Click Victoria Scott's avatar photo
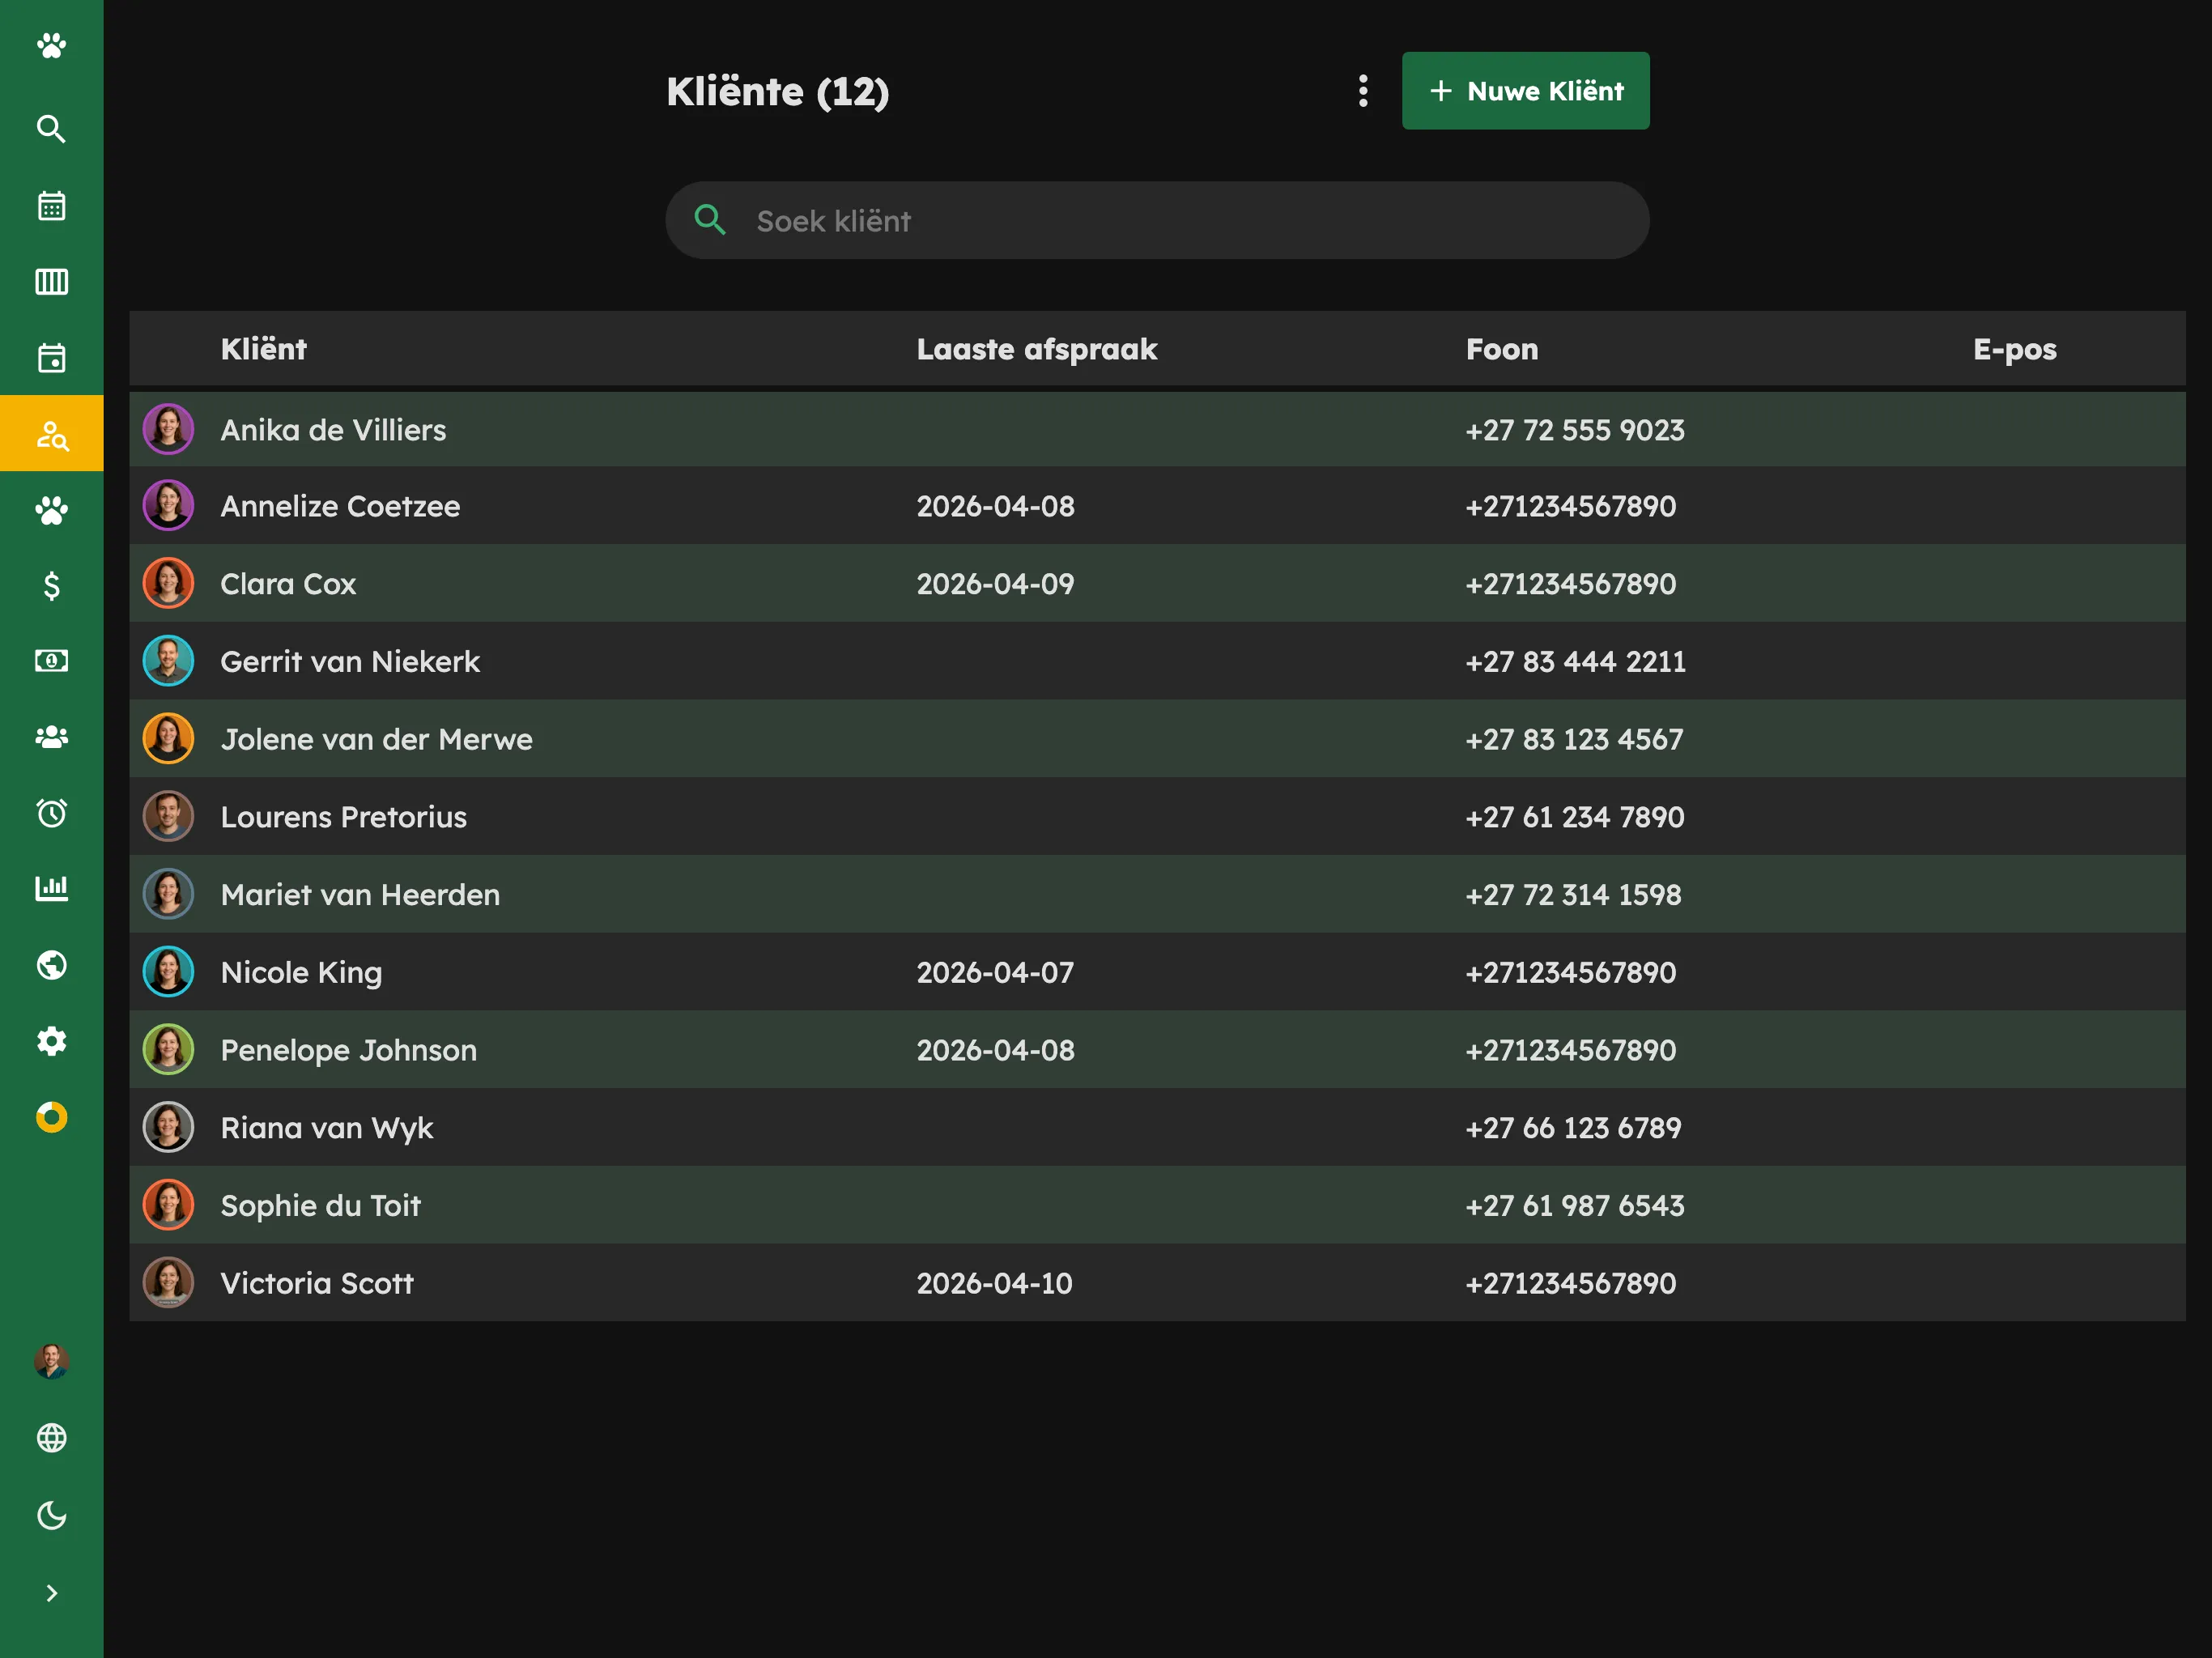 168,1283
